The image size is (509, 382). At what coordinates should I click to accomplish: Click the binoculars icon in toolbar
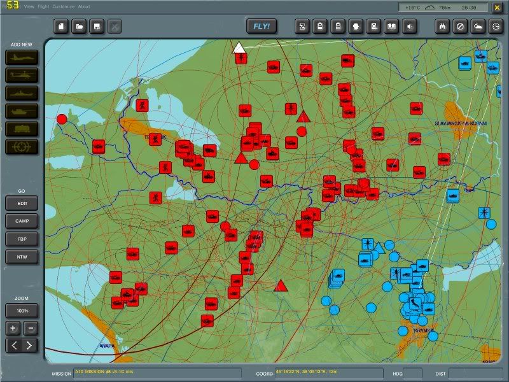pos(443,27)
